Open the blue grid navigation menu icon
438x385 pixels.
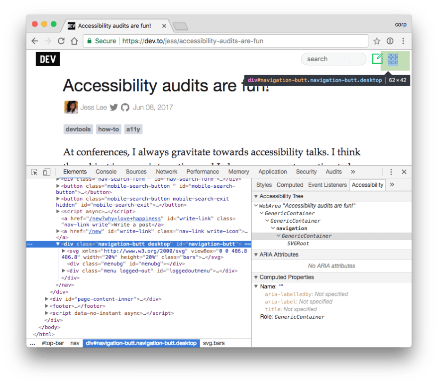point(393,59)
